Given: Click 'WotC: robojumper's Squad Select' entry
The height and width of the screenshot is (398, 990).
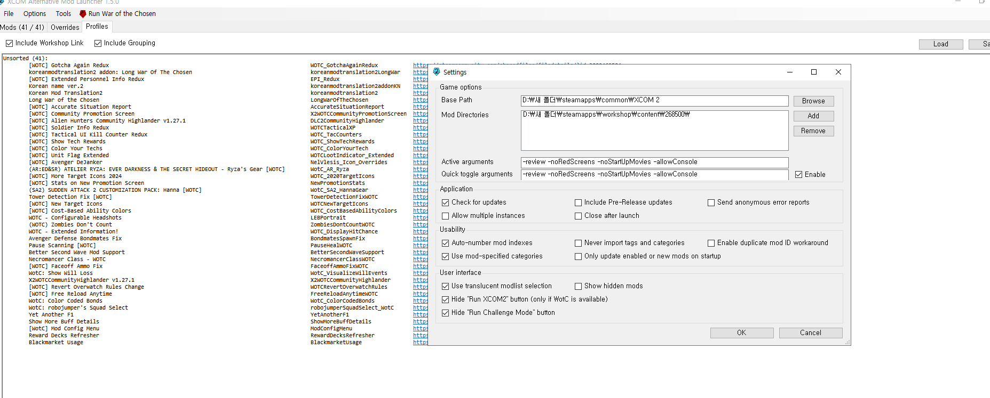Looking at the screenshot, I should pos(78,308).
